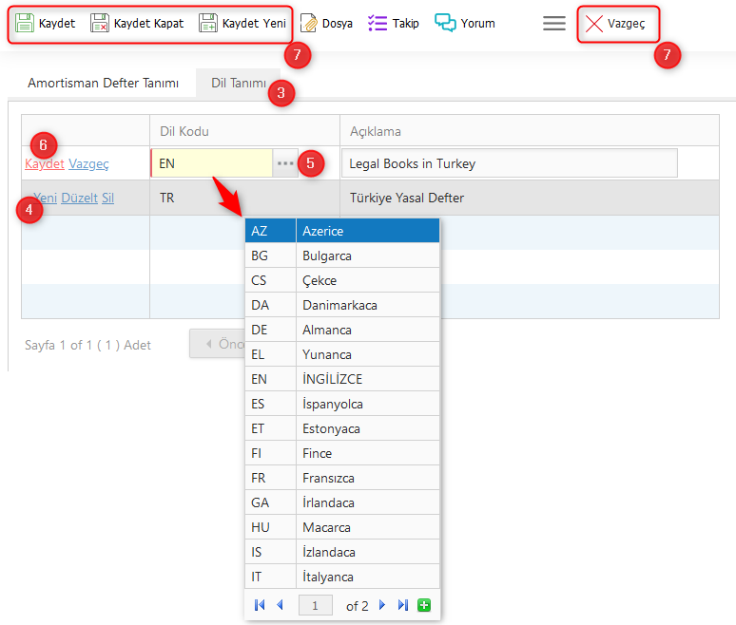Switch to Amortisman Defter Tanımı tab
736x625 pixels.
click(x=103, y=84)
